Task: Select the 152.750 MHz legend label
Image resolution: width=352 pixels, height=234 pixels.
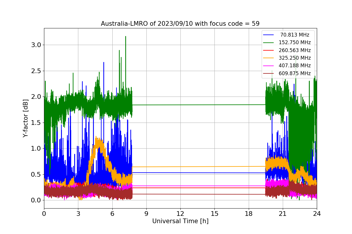Action: tap(295, 42)
